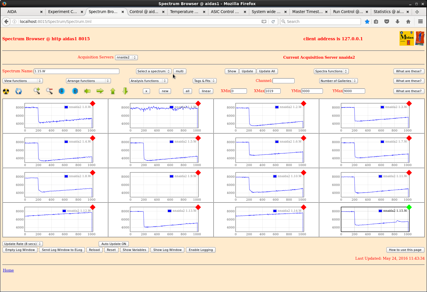The width and height of the screenshot is (427, 292).
Task: Click the Pocket save icon
Action: 387,22
